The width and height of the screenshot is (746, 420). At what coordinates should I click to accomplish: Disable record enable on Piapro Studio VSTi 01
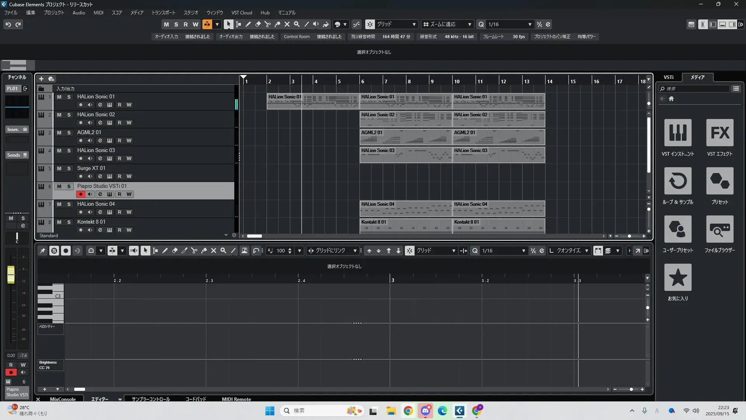pyautogui.click(x=80, y=194)
